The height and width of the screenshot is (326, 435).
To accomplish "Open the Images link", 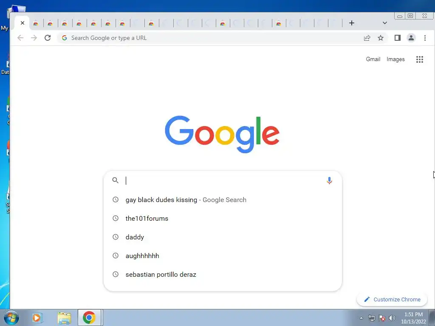I will pos(395,59).
